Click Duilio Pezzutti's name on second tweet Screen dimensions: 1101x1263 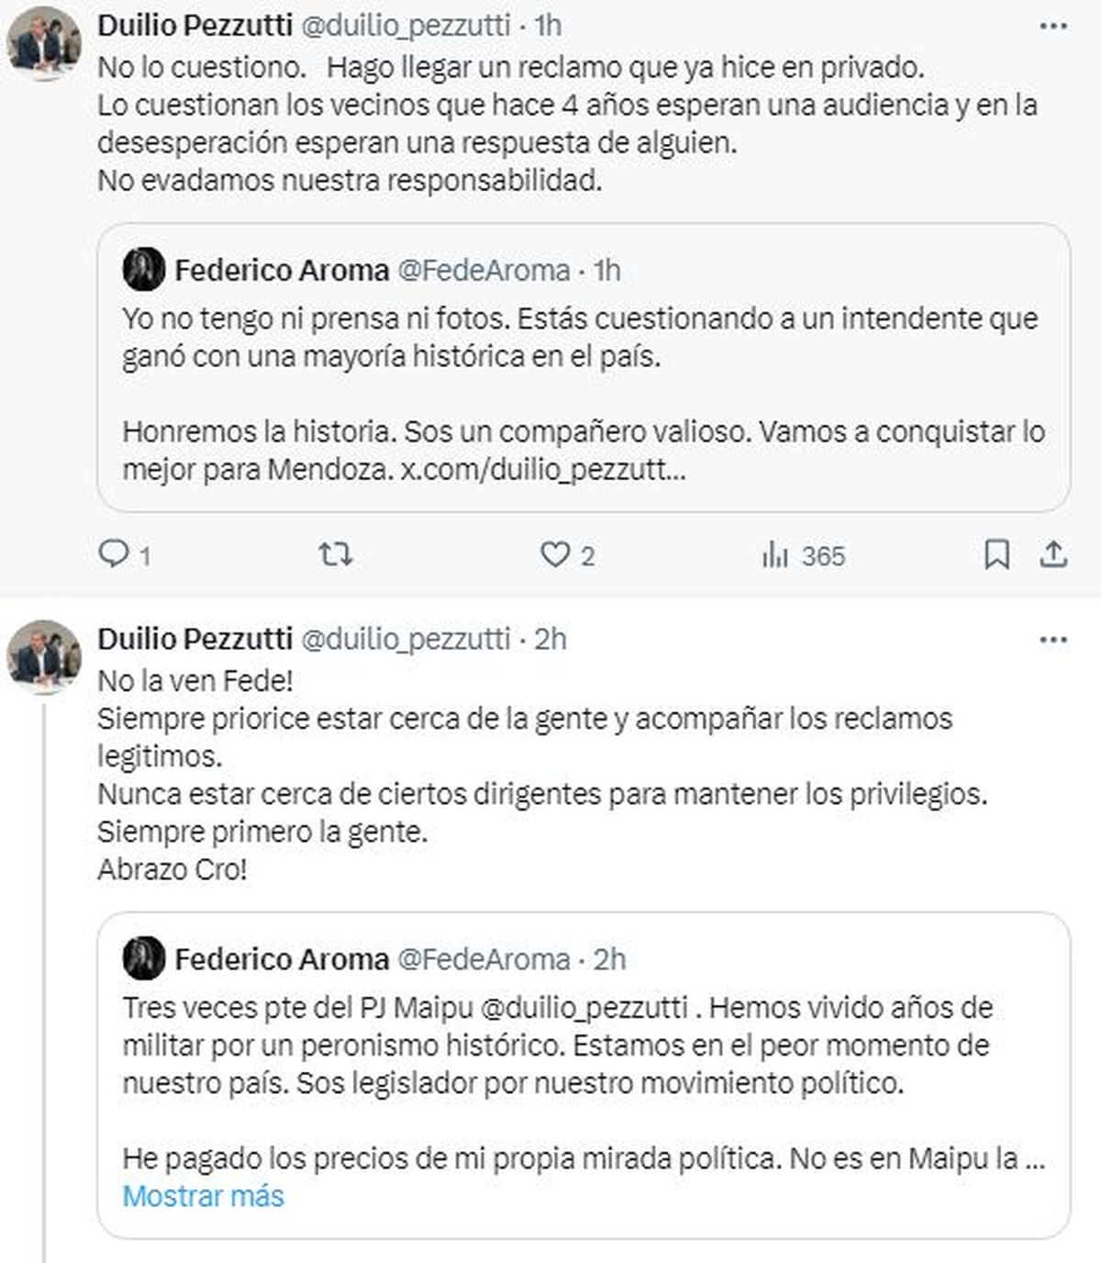(195, 639)
